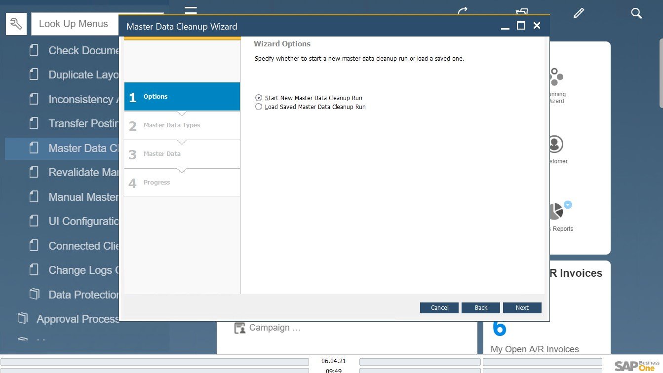
Task: Select Start New Master Data Cleanup Run
Action: pos(259,98)
